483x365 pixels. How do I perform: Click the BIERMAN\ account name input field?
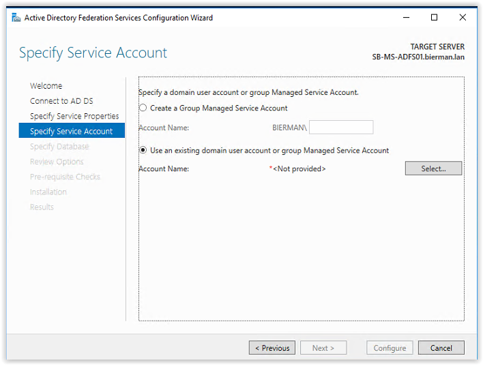click(x=341, y=127)
